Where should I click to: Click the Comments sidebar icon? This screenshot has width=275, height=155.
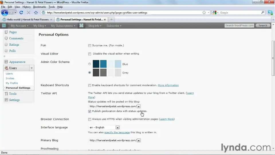[6, 38]
